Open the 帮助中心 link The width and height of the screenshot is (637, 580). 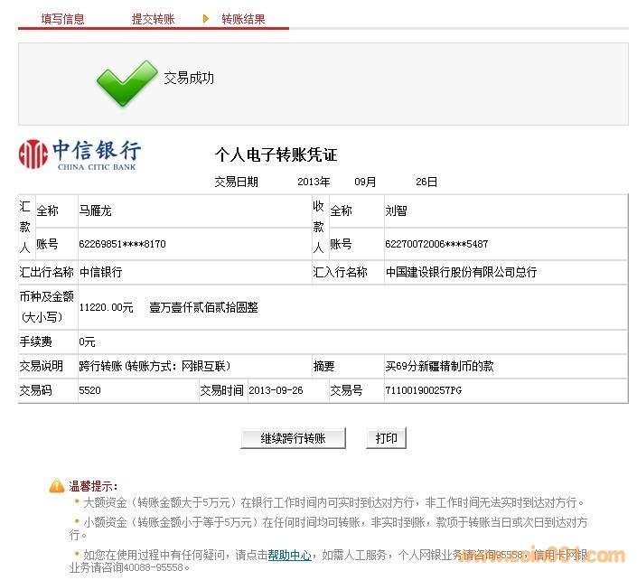pos(289,556)
